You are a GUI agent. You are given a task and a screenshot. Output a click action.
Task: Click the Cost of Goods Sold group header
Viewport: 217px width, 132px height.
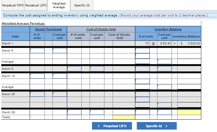101,29
